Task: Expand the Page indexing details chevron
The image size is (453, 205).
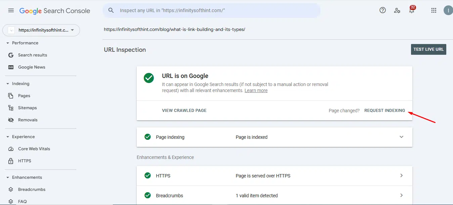Action: [401, 137]
